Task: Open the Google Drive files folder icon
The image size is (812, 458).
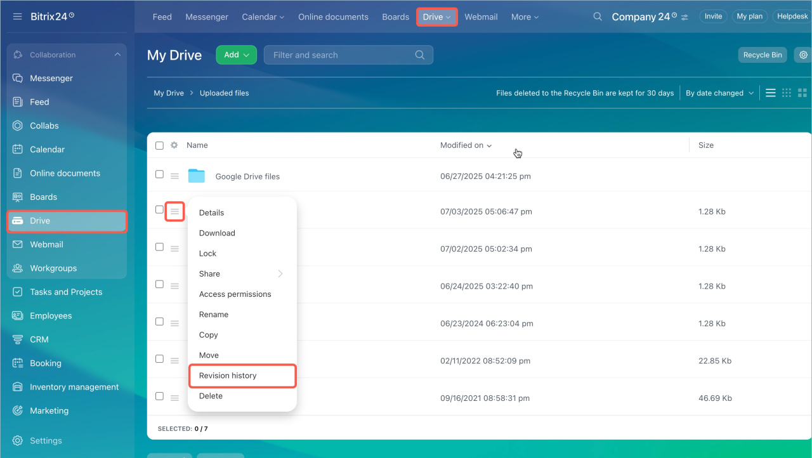Action: 197,176
